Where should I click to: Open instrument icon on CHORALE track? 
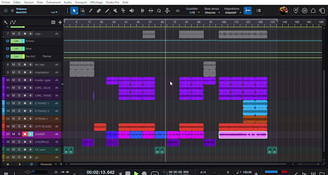coord(57,142)
